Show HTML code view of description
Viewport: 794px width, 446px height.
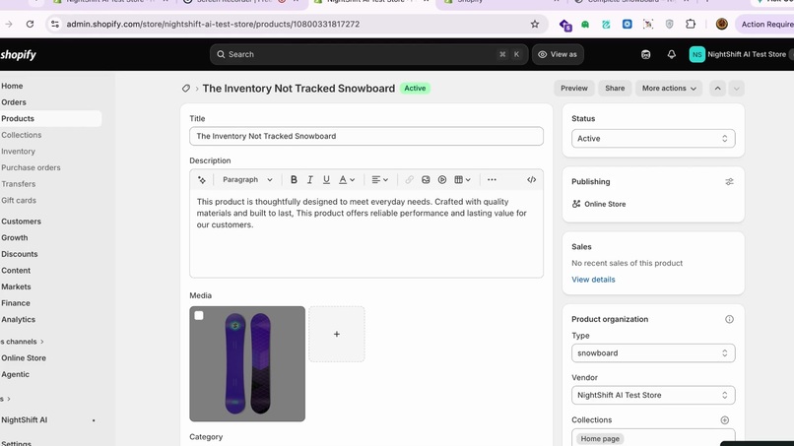pos(531,180)
